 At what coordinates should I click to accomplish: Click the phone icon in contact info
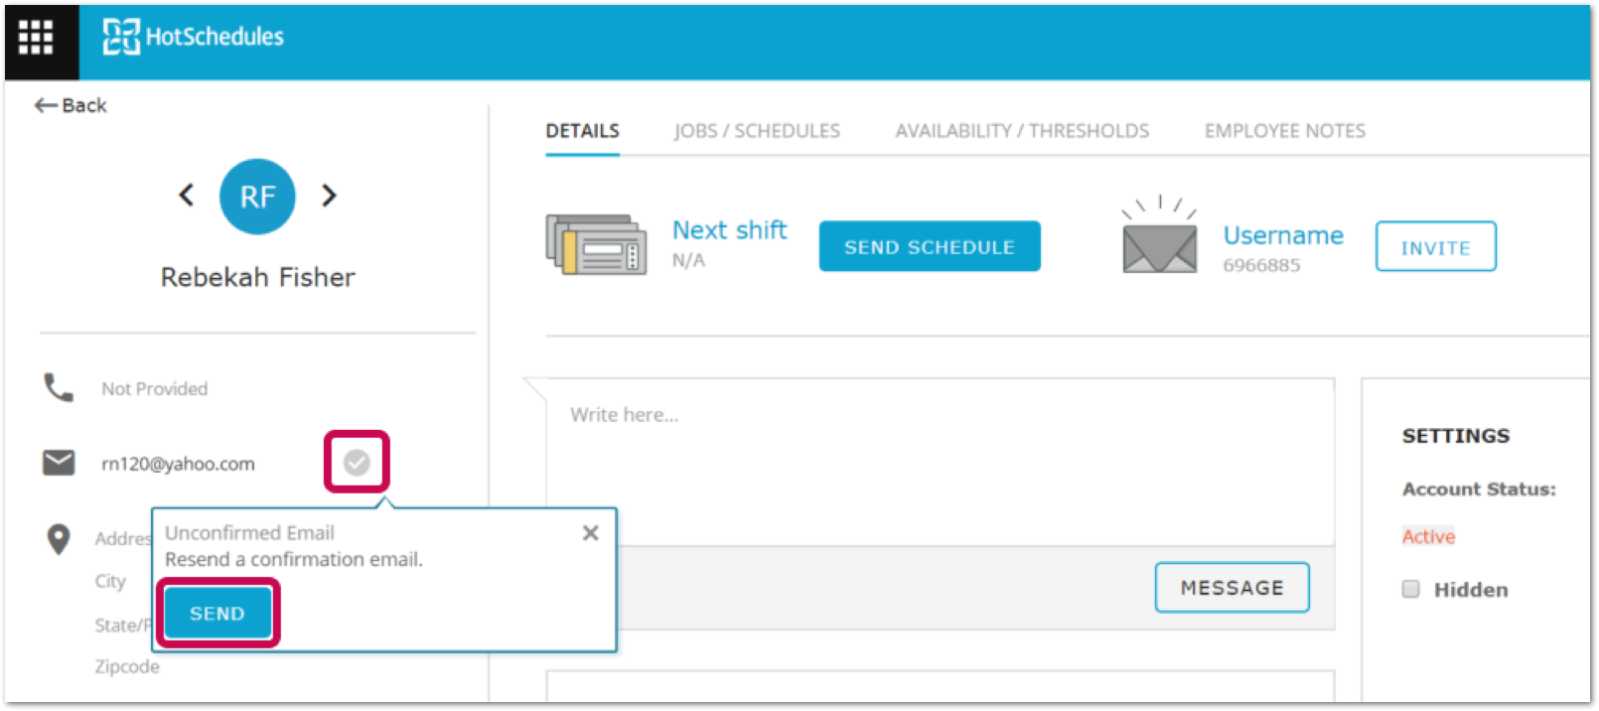tap(59, 387)
